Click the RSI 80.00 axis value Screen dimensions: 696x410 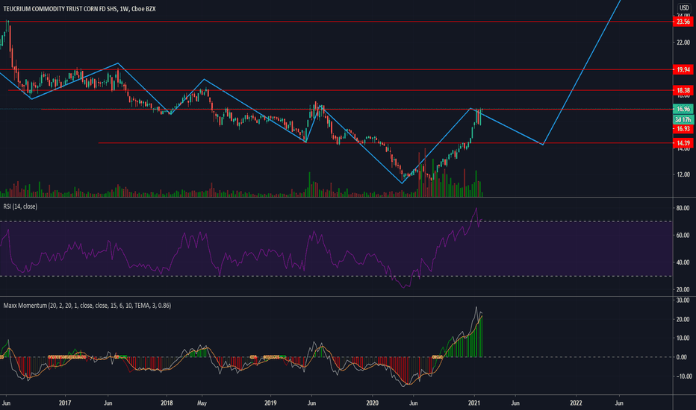point(683,208)
